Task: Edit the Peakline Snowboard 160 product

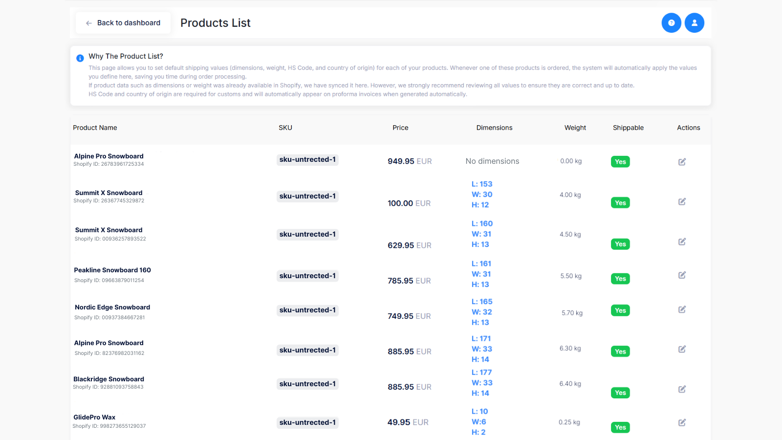Action: pos(682,275)
